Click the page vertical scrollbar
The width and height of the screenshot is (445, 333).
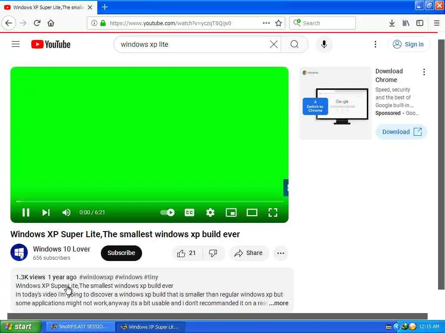(x=441, y=164)
